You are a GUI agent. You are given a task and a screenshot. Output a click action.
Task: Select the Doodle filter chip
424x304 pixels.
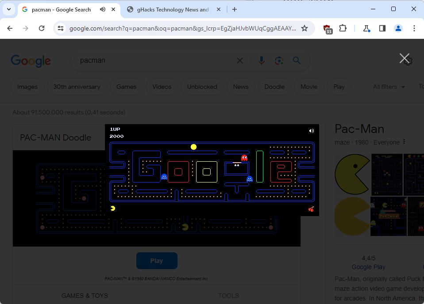274,87
